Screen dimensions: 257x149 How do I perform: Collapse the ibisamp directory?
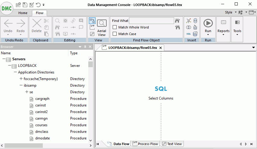[21, 85]
